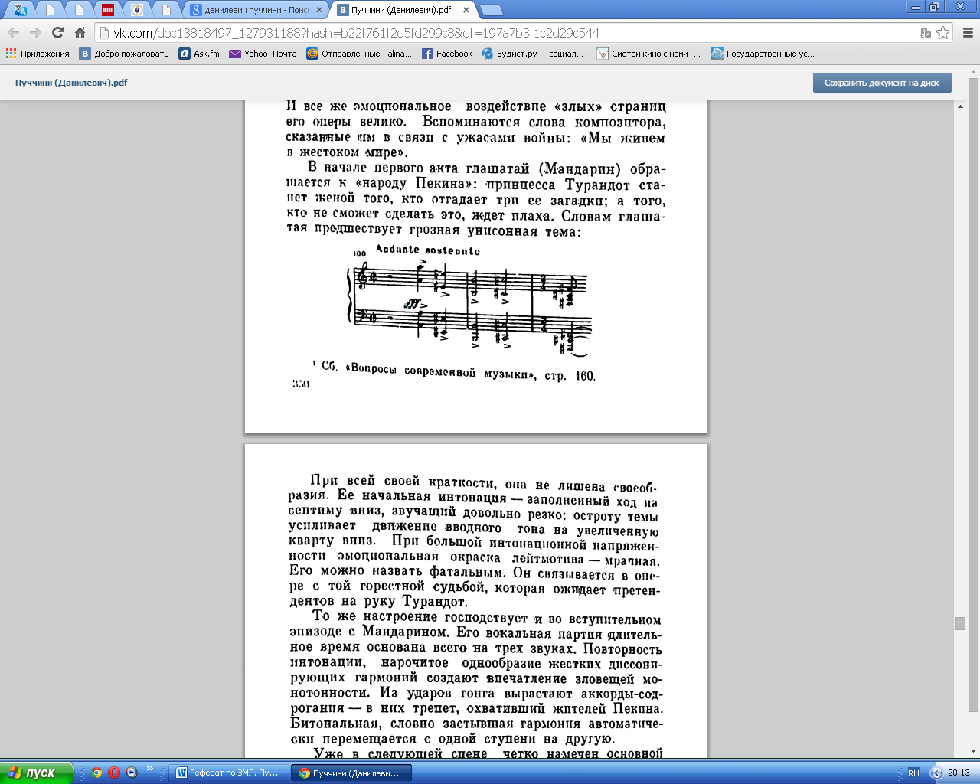Go back with the browser back arrow

click(13, 32)
